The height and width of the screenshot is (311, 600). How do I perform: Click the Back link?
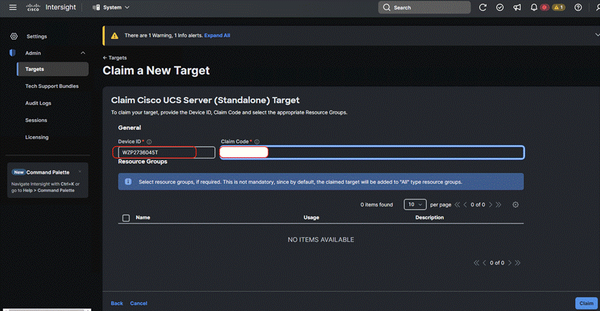point(116,303)
